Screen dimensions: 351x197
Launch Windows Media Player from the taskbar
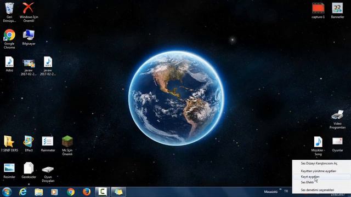54,192
